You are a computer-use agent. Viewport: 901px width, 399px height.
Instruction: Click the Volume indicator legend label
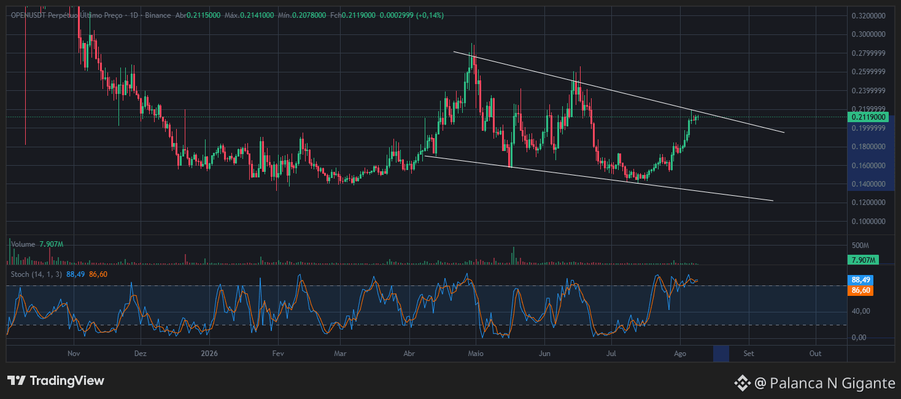23,244
